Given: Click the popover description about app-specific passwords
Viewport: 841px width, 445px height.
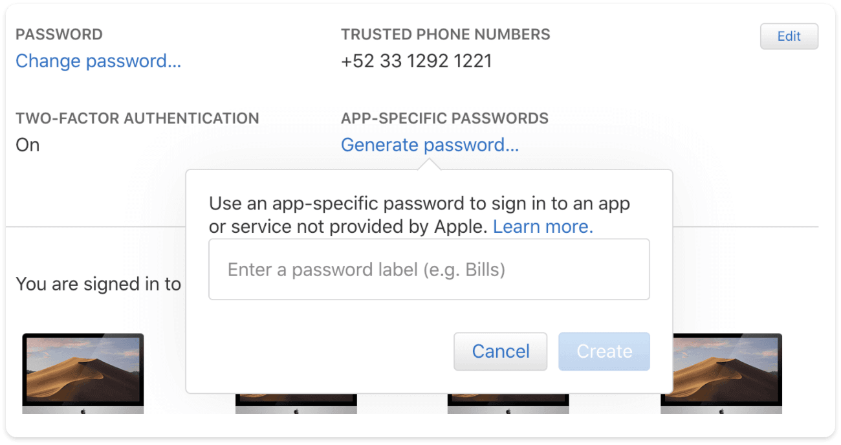Looking at the screenshot, I should pos(419,215).
